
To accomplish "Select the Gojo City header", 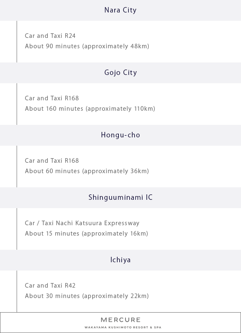I will click(x=120, y=72).
